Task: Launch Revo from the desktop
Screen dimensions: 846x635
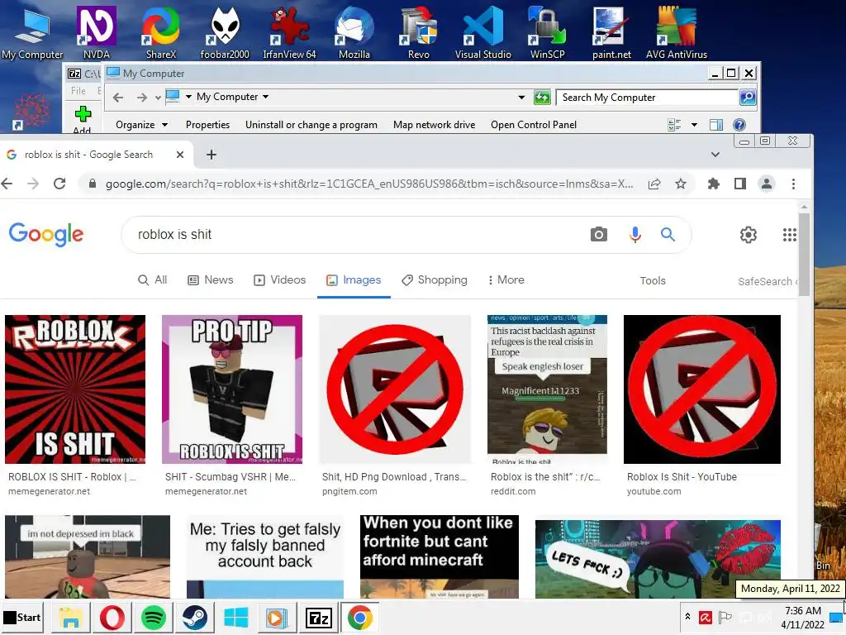Action: pos(419,32)
